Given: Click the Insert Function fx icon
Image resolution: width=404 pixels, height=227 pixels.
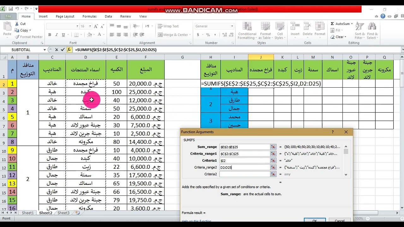Looking at the screenshot, I should [69, 49].
